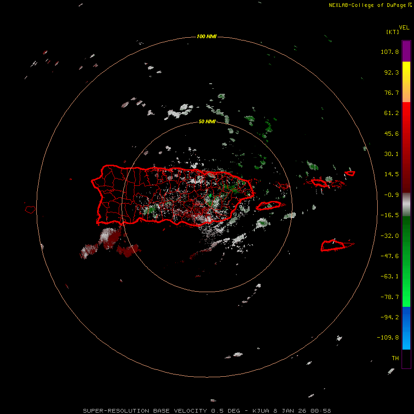Select the 76.7 velocity scale value
Image resolution: width=414 pixels, height=414 pixels.
click(391, 92)
